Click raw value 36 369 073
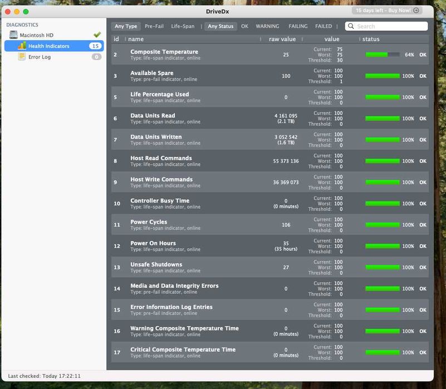Screen dimensions: 446x389 click(x=286, y=183)
